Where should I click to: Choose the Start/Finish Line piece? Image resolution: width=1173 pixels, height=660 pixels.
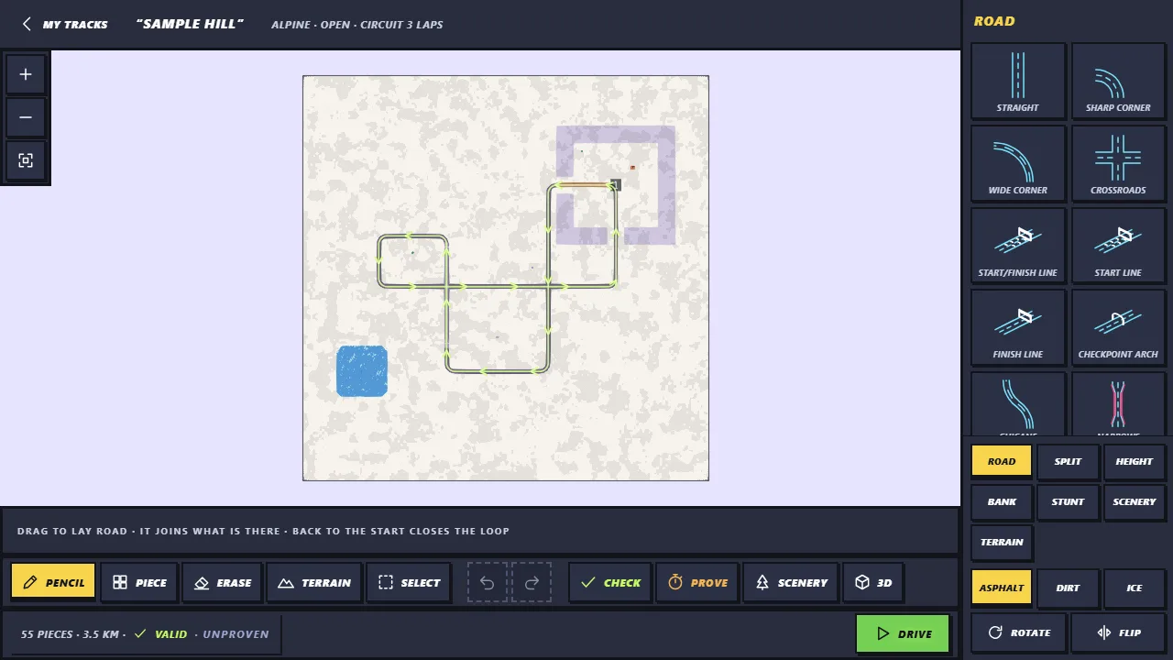(1017, 246)
